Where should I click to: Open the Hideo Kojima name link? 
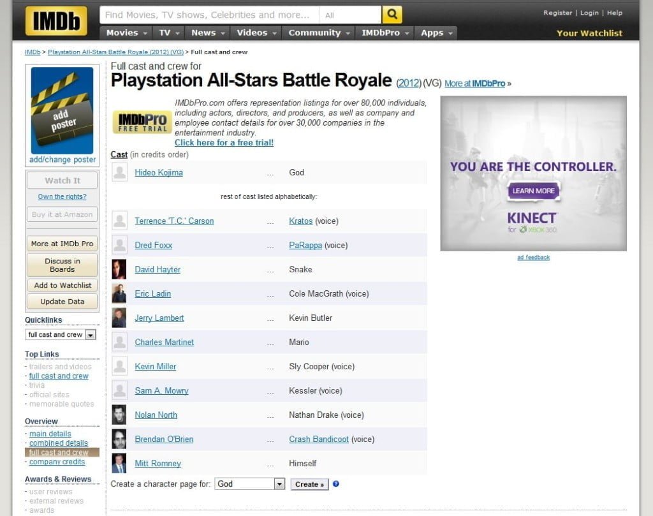tap(159, 172)
